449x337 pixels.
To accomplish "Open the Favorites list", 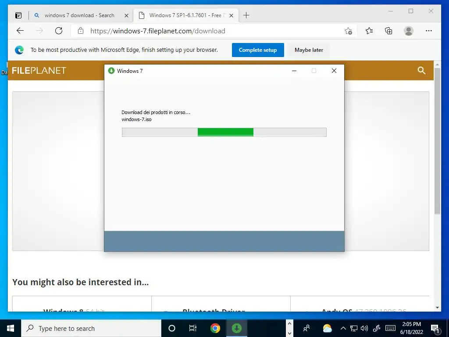I will coord(369,31).
